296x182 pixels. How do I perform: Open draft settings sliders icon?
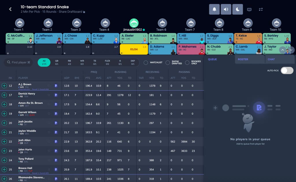[261, 9]
